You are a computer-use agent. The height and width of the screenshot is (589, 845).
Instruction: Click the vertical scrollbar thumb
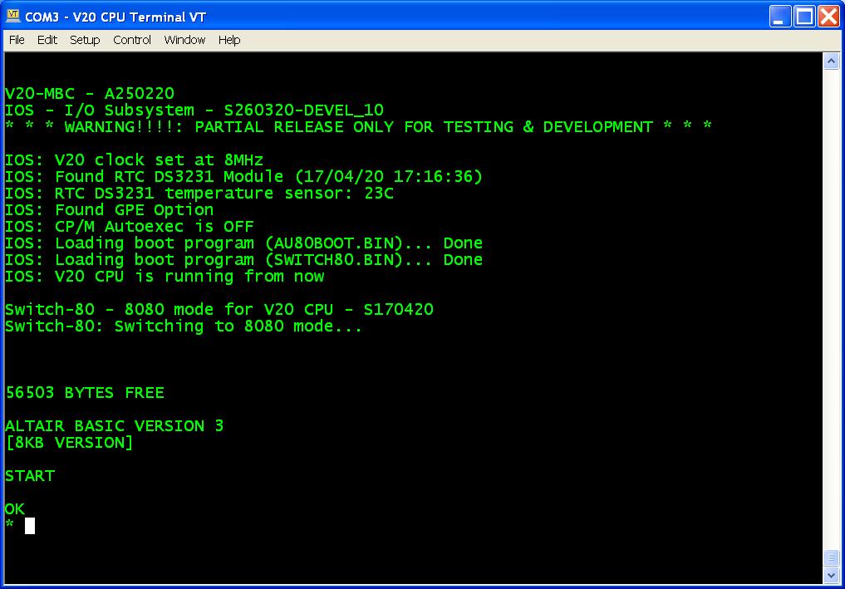point(831,557)
